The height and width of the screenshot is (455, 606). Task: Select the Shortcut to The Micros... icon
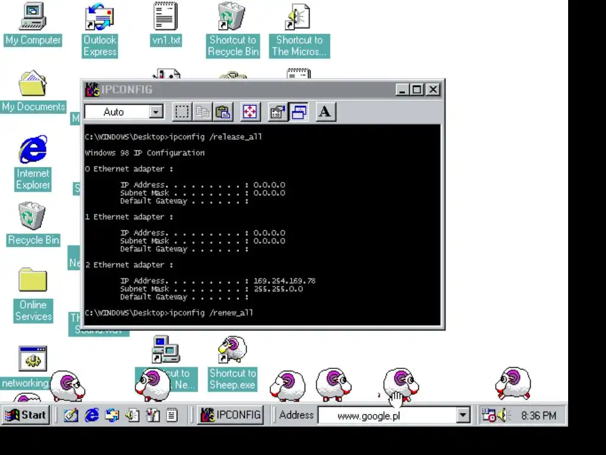tap(299, 30)
